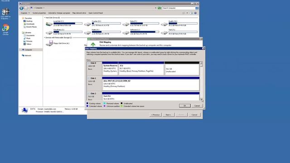This screenshot has height=163, width=290.
Task: Click System properties in Explorer toolbar
Action: coord(39,13)
